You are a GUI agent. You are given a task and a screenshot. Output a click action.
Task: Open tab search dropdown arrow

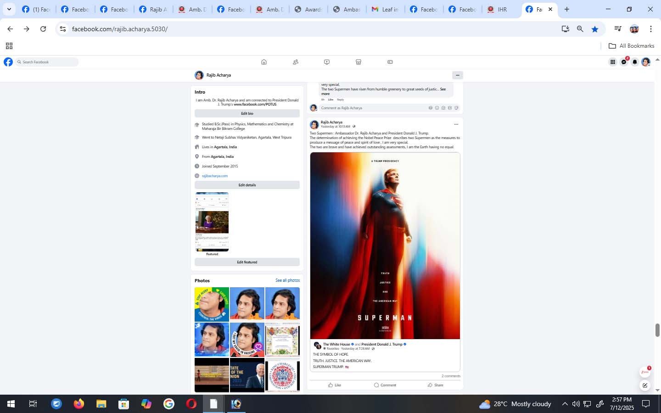click(x=9, y=9)
